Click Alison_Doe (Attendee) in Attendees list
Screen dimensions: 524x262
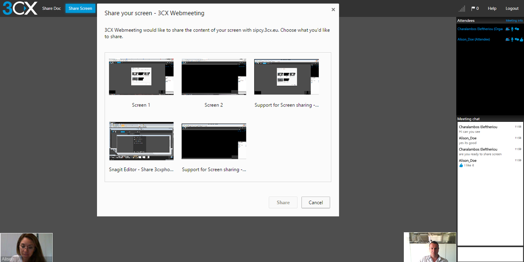[474, 39]
